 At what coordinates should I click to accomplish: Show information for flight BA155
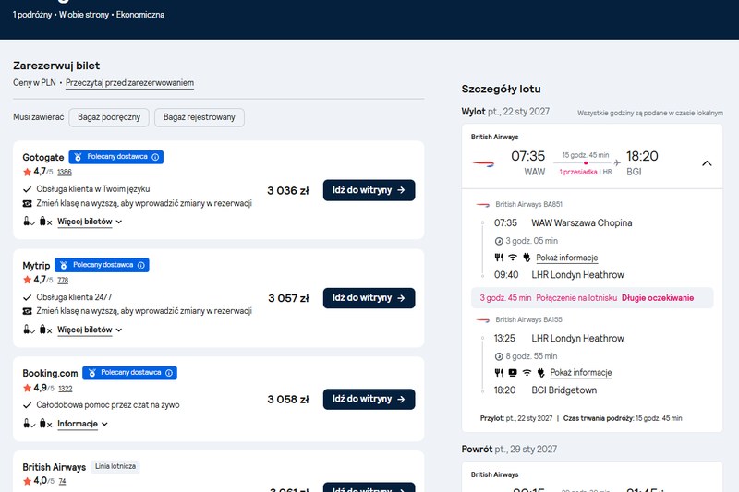tap(581, 373)
